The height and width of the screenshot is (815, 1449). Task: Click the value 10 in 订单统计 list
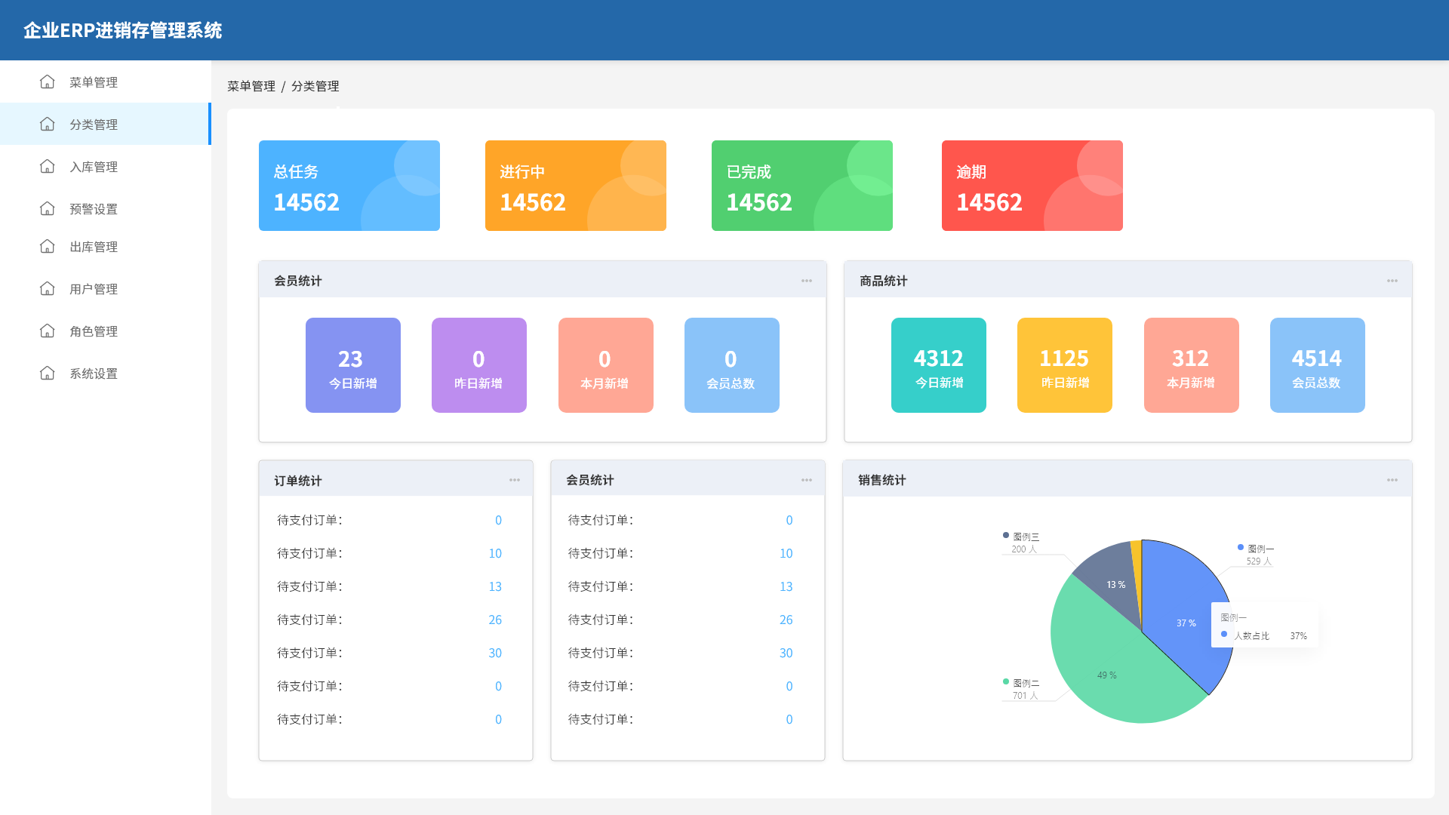point(495,553)
